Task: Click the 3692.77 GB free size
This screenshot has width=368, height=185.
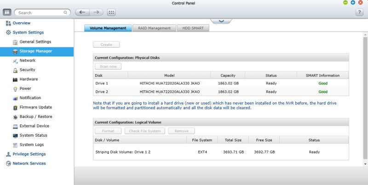Action: pyautogui.click(x=264, y=152)
